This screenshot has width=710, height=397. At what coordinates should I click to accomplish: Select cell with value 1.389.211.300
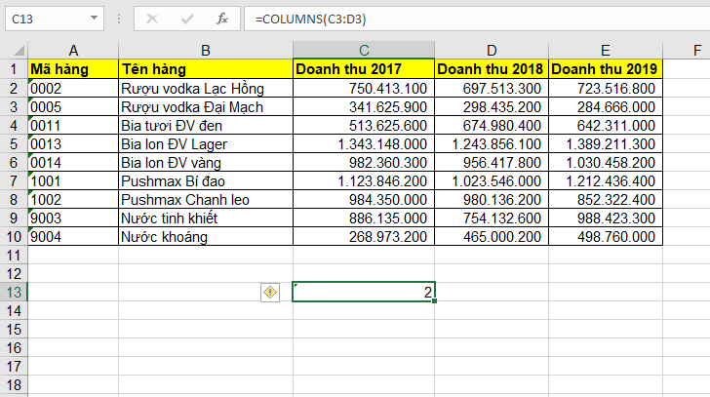tap(607, 144)
